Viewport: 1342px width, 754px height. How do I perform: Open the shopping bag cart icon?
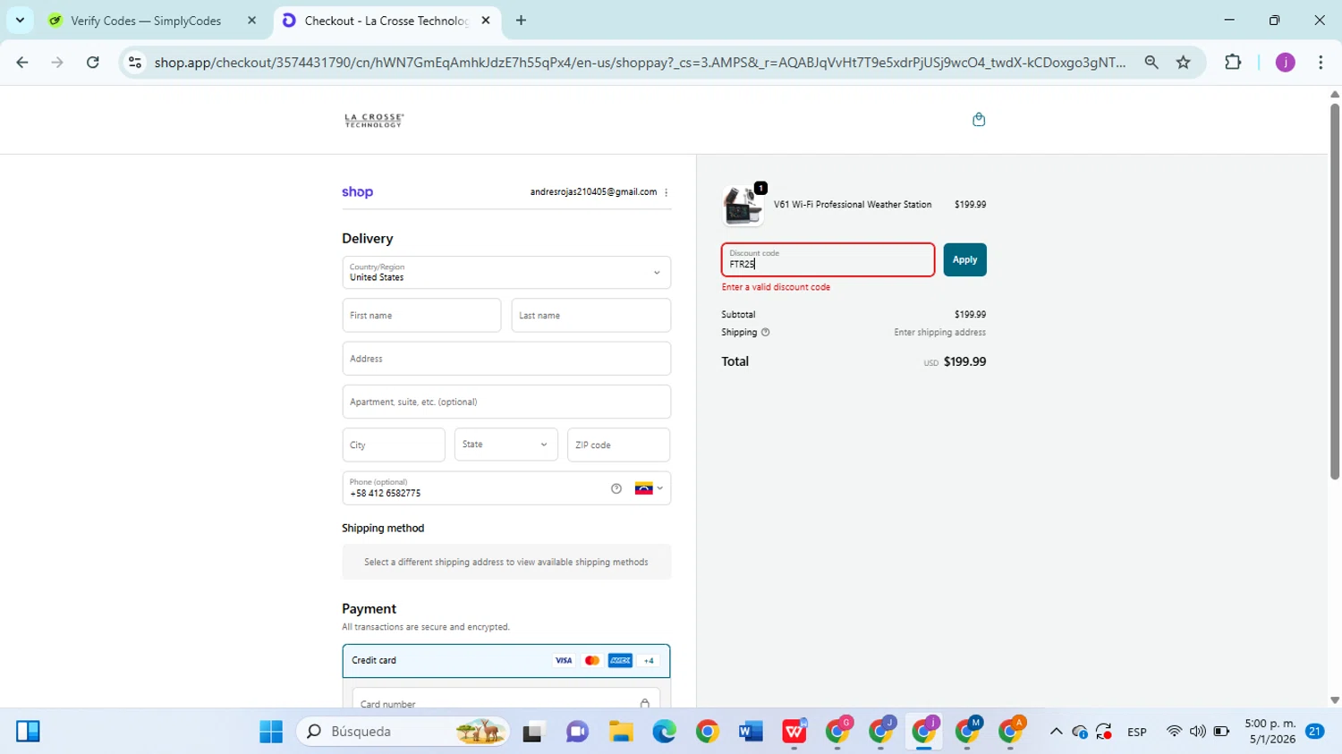(979, 119)
